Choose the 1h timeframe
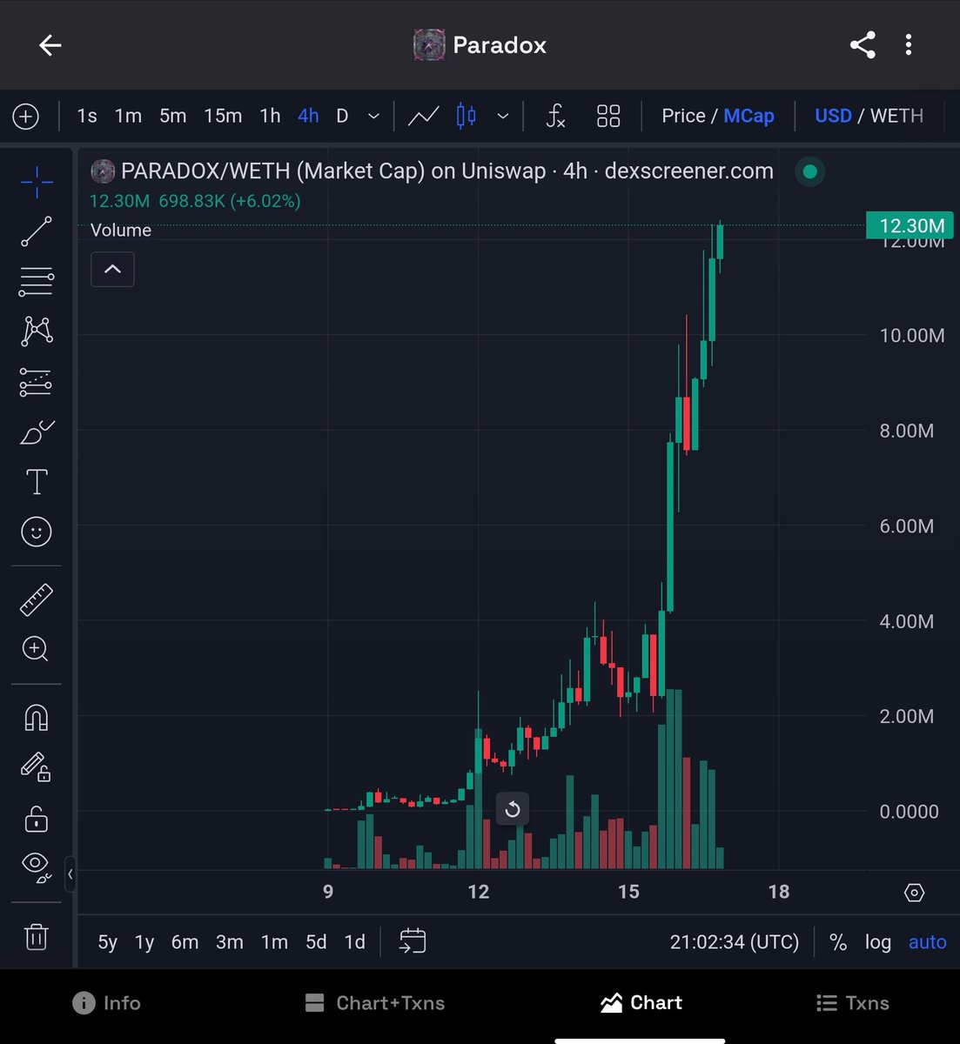The width and height of the screenshot is (960, 1044). click(x=270, y=116)
